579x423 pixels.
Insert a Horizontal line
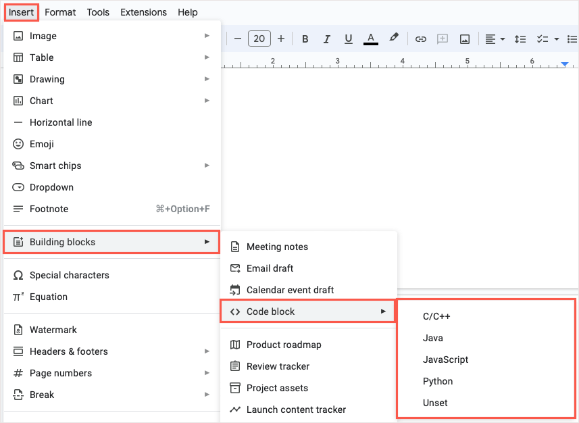61,122
